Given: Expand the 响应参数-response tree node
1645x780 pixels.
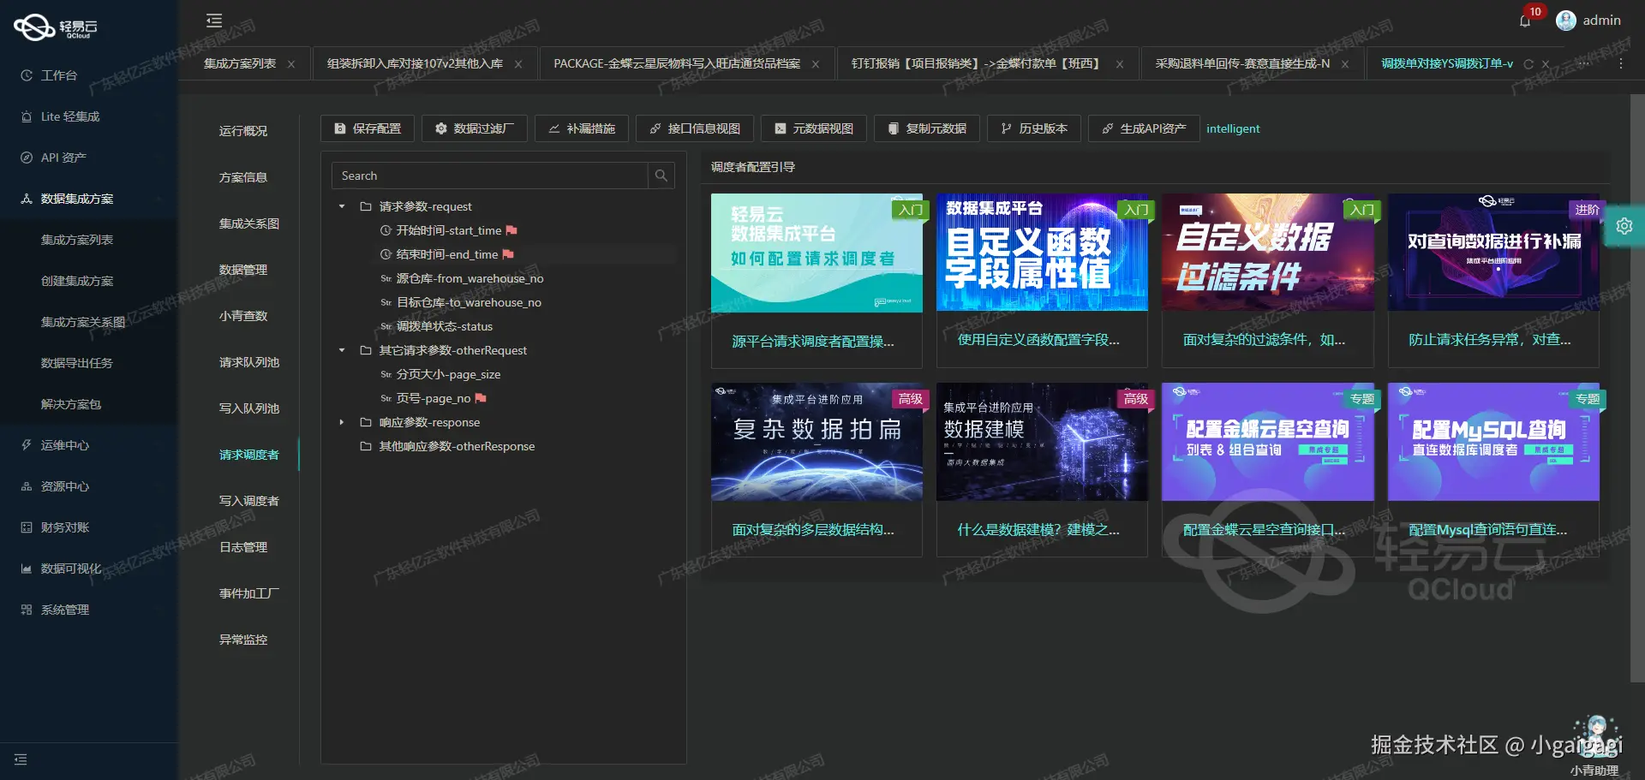Looking at the screenshot, I should click(x=341, y=422).
